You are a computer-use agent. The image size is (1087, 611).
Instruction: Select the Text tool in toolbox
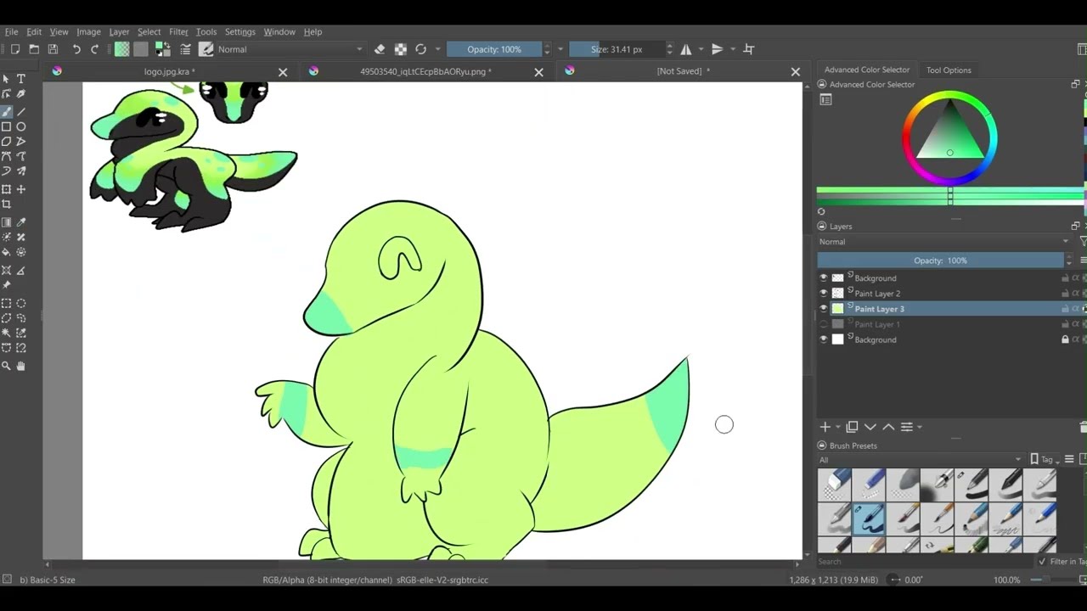click(x=21, y=79)
